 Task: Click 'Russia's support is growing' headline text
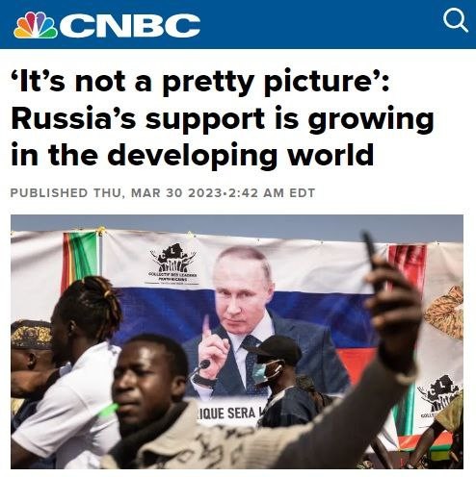pyautogui.click(x=223, y=118)
